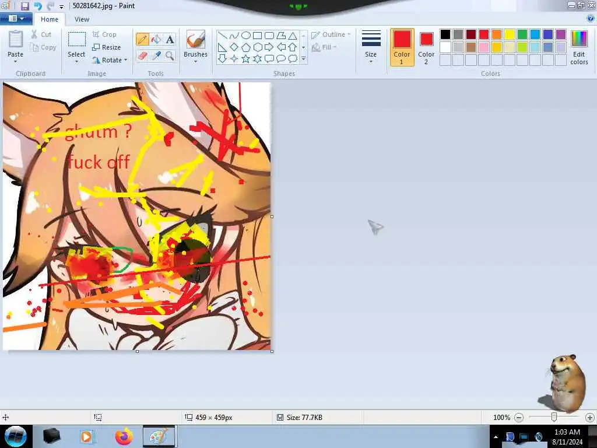This screenshot has width=597, height=448.
Task: Choose the Triangle shape
Action: (293, 36)
